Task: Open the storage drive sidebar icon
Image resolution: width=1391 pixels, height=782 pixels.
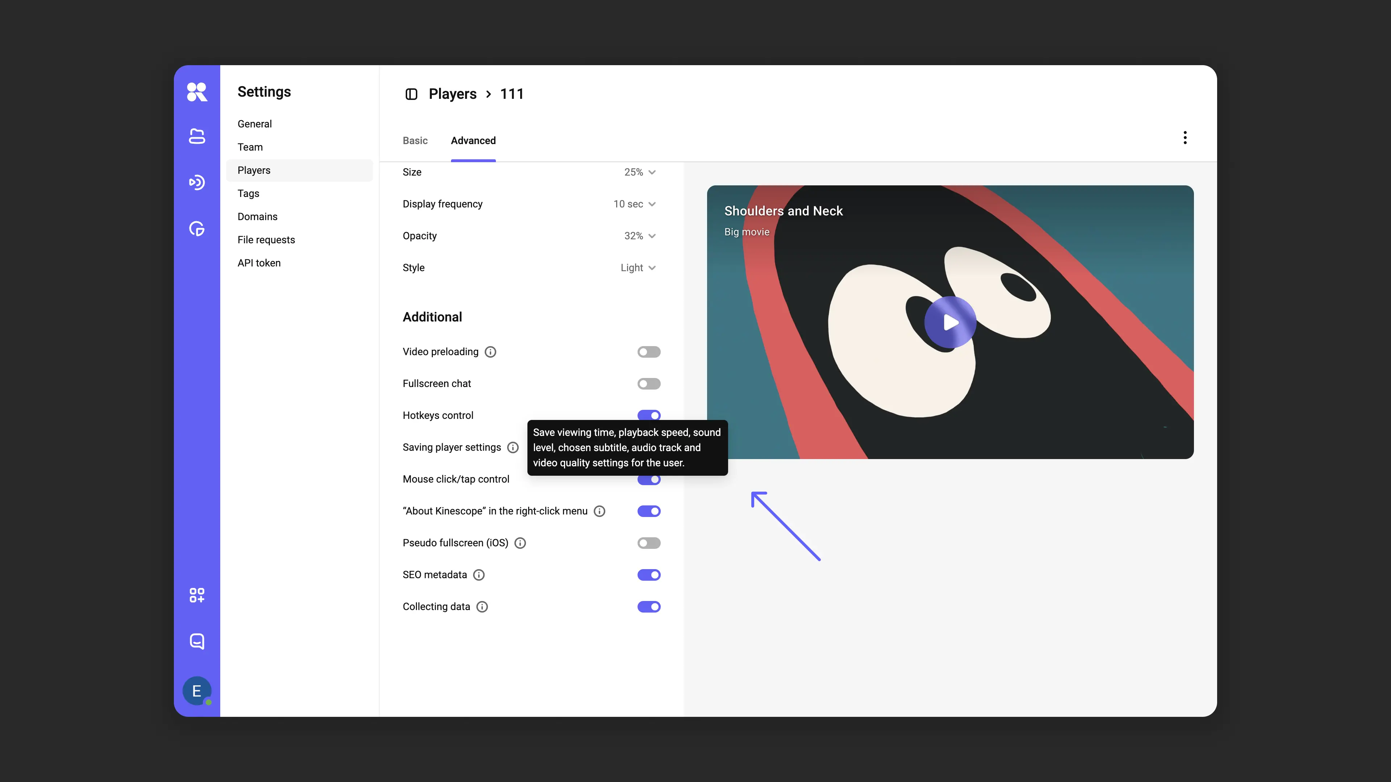Action: (x=197, y=136)
